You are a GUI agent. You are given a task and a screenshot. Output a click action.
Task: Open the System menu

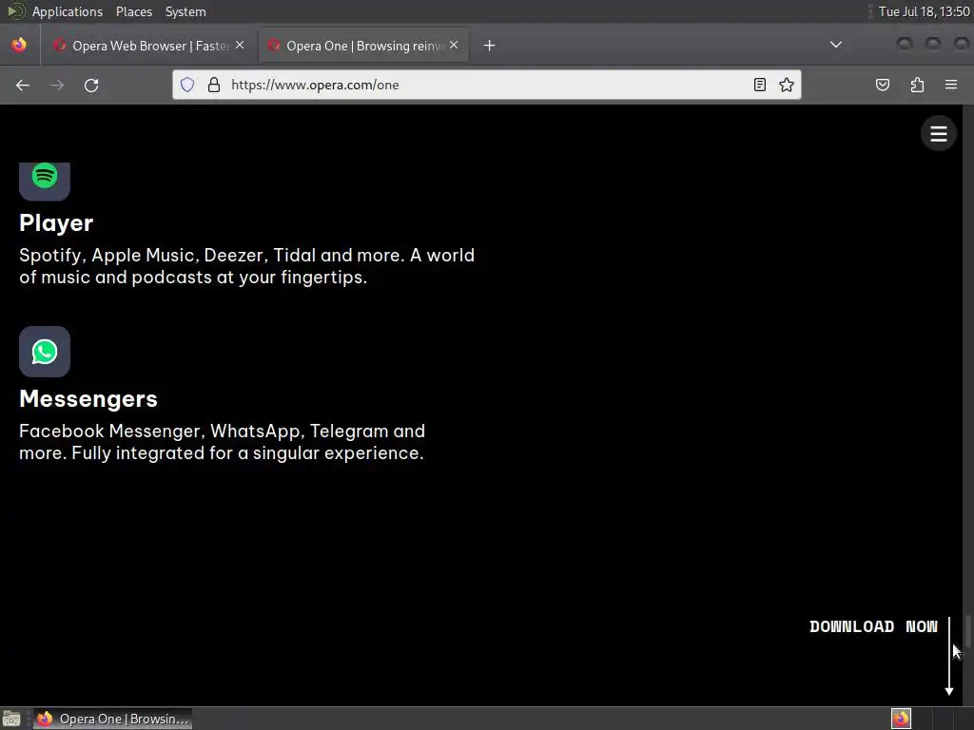(185, 11)
